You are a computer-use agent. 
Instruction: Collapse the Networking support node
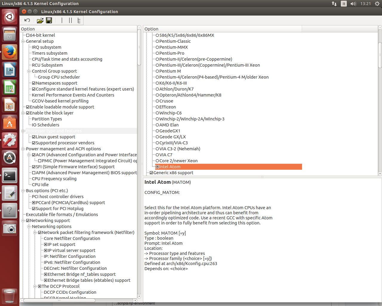(23, 221)
